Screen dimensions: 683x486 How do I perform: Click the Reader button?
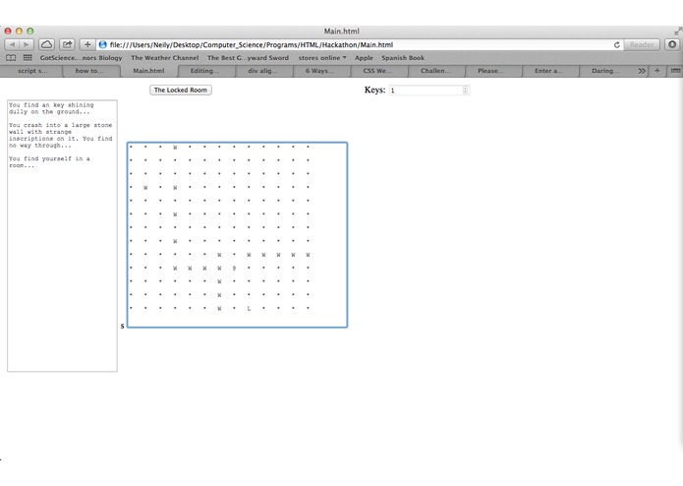(642, 44)
